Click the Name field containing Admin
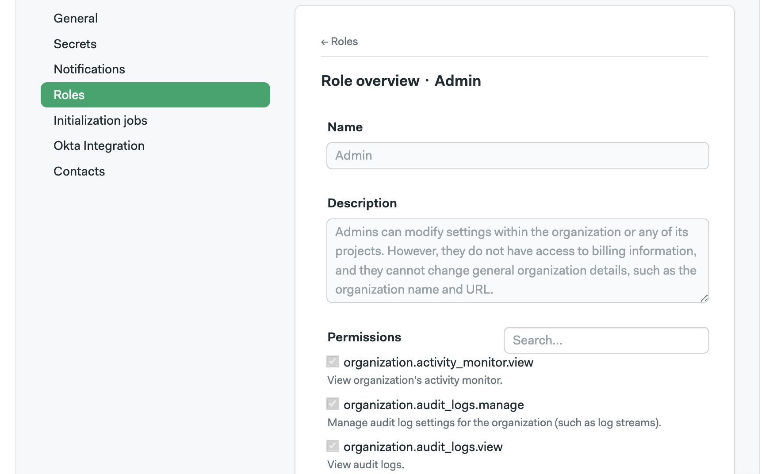 point(517,156)
